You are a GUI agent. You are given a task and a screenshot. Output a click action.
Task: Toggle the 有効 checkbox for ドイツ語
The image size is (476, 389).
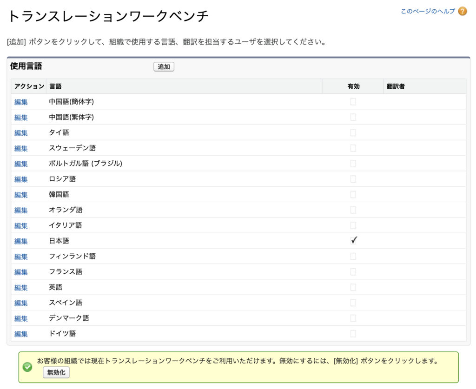(353, 333)
